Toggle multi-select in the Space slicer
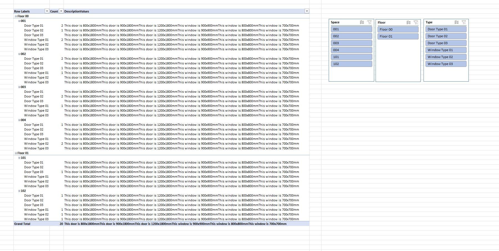Viewport: 499px width, 251px height. (x=362, y=22)
